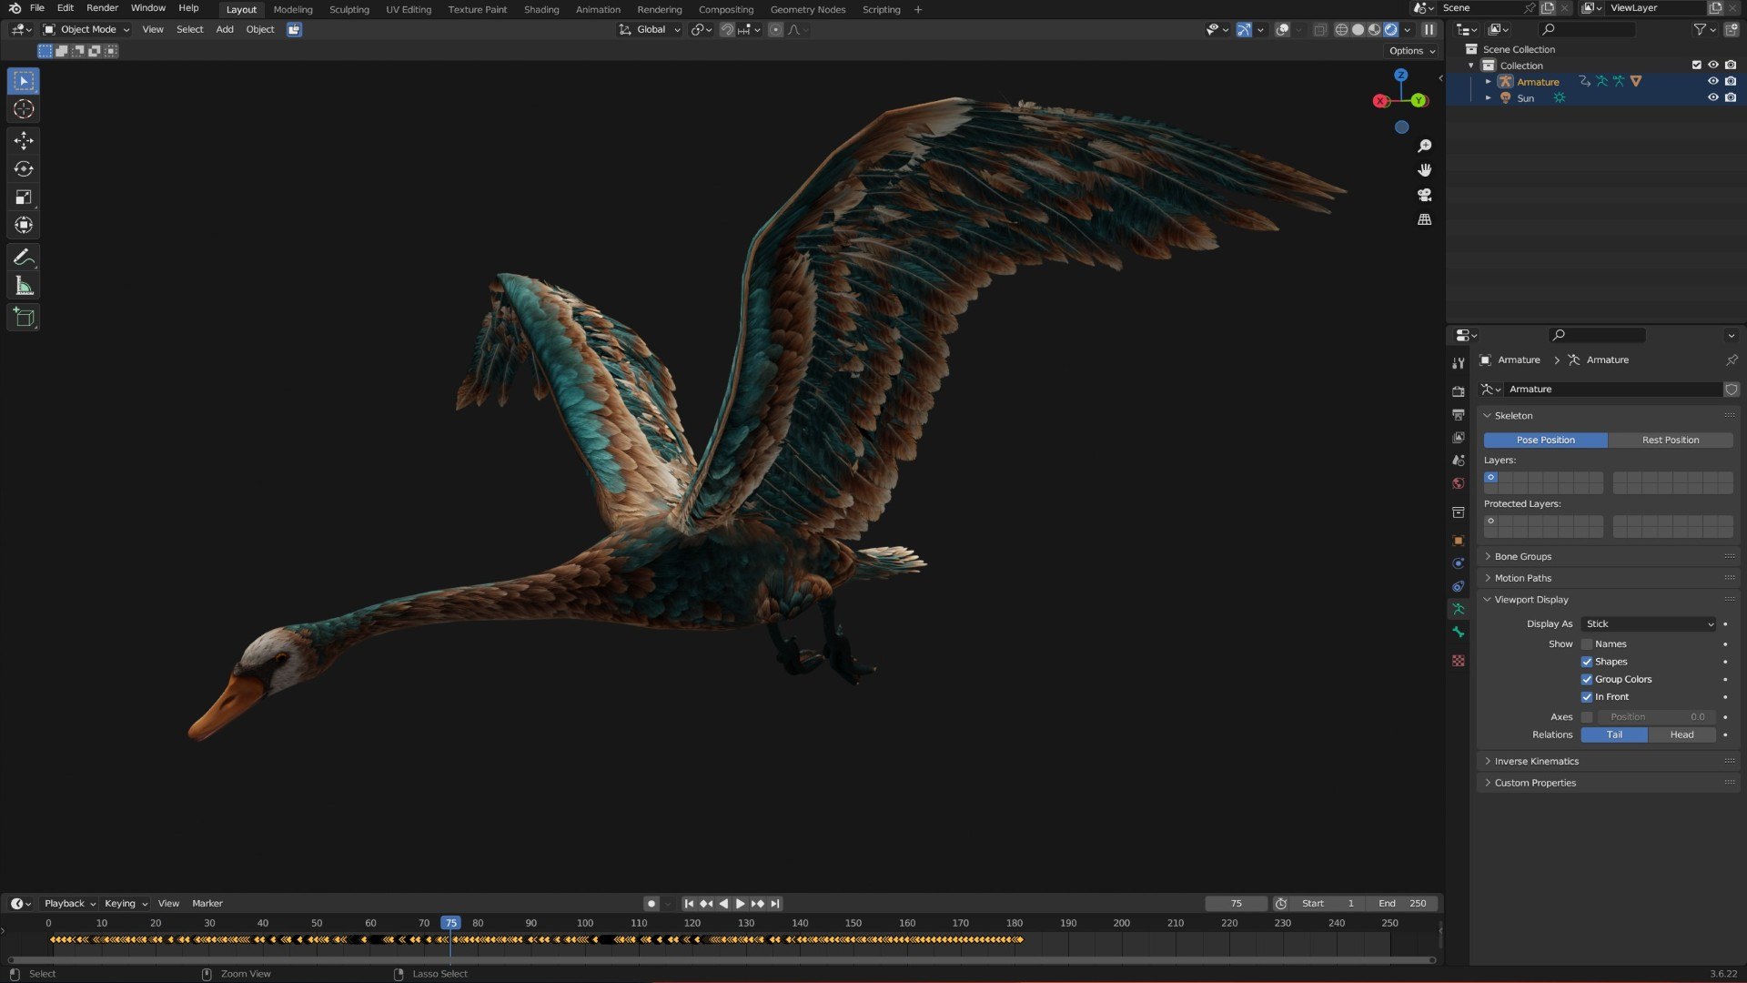Viewport: 1747px width, 983px height.
Task: Open the Render properties tab icon
Action: (x=1459, y=391)
